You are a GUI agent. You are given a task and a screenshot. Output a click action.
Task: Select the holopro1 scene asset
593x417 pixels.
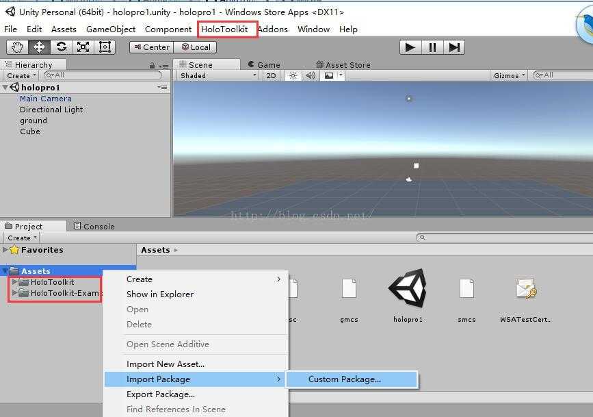pos(408,295)
